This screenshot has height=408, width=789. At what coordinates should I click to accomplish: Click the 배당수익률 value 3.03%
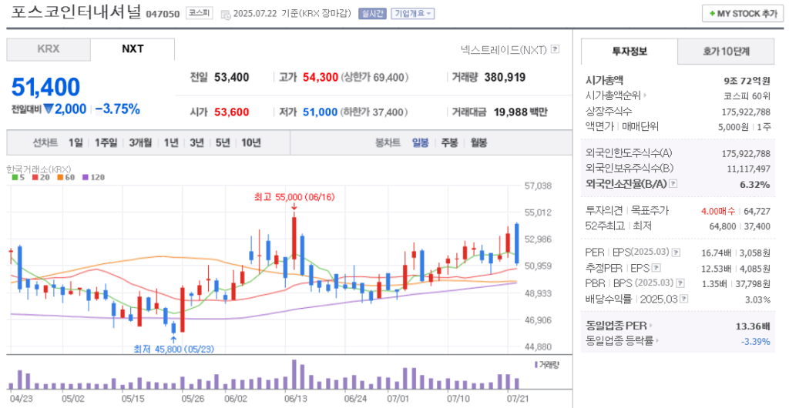758,299
